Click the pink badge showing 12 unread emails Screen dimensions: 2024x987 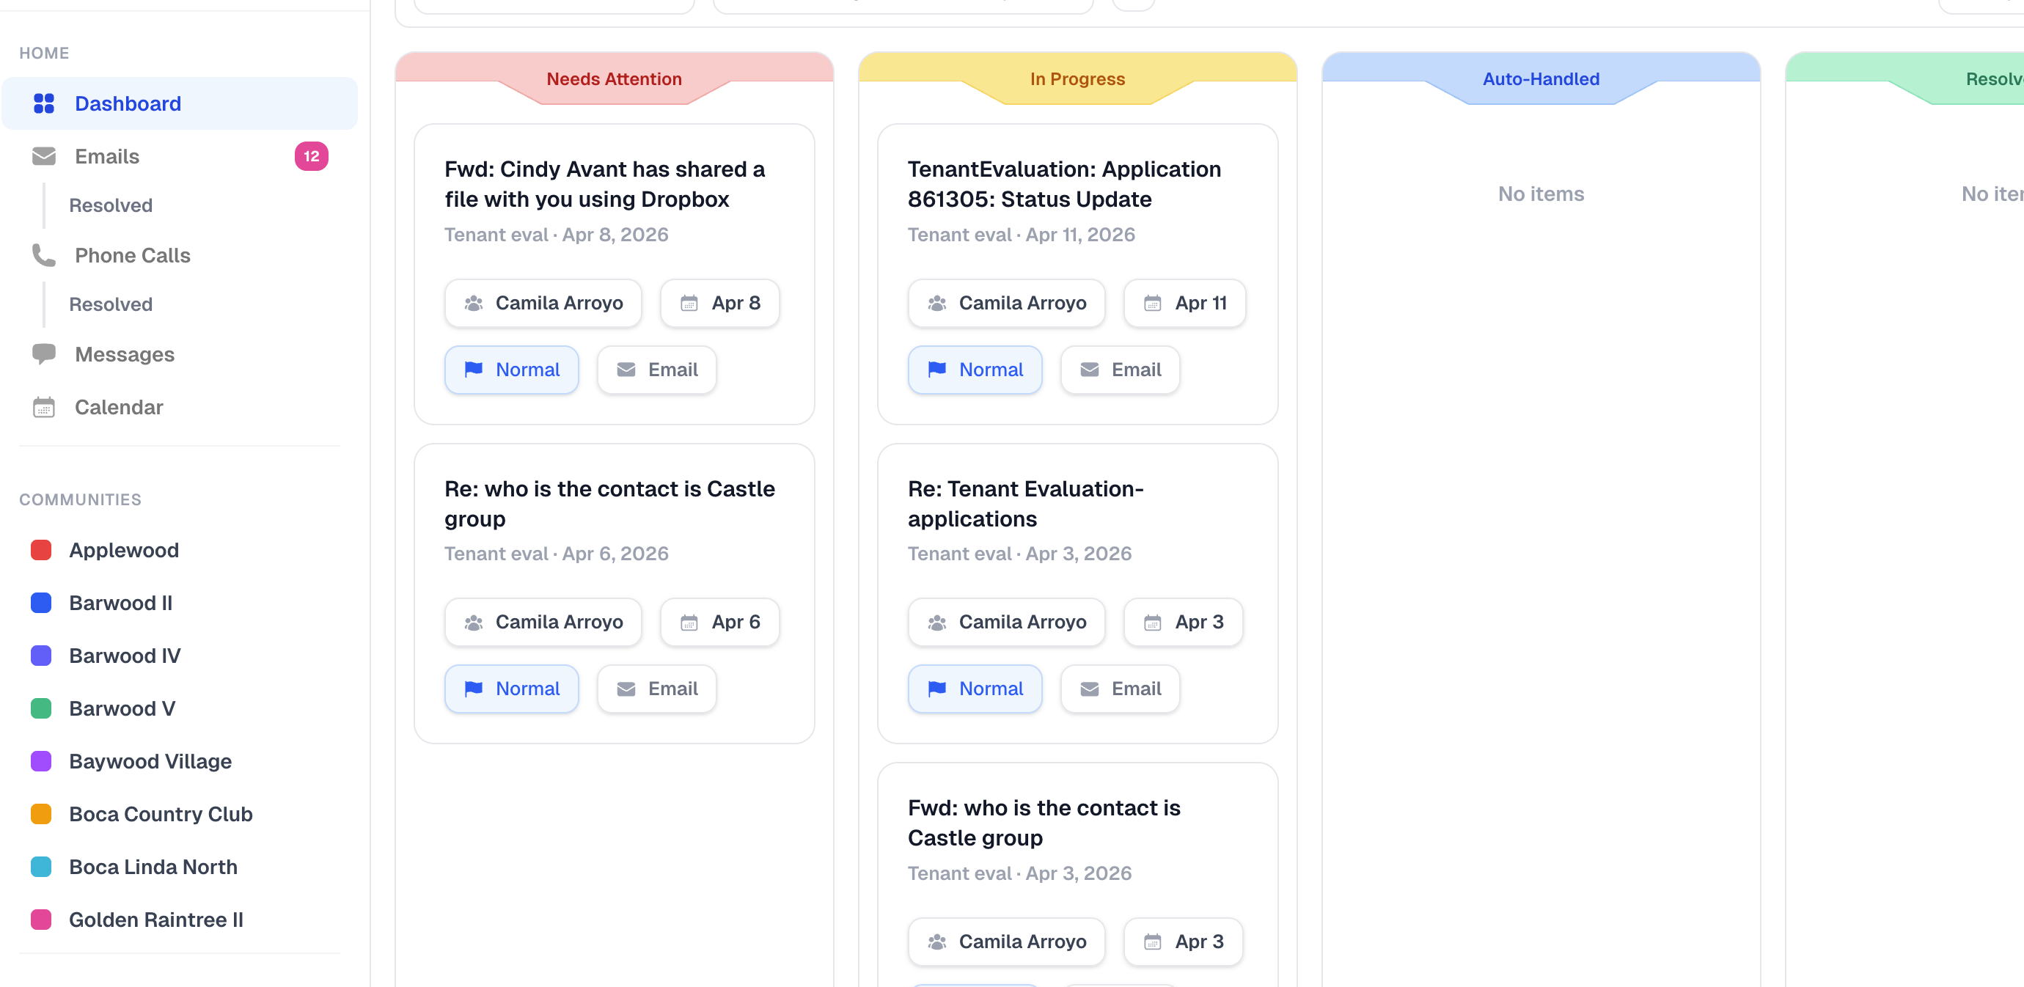[311, 155]
